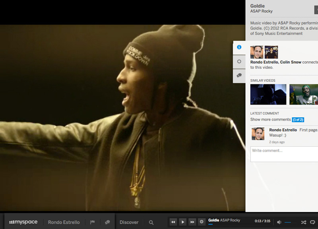Screen dimensions: 318x229
Task: Adjust the volume slider
Action: click(x=291, y=222)
